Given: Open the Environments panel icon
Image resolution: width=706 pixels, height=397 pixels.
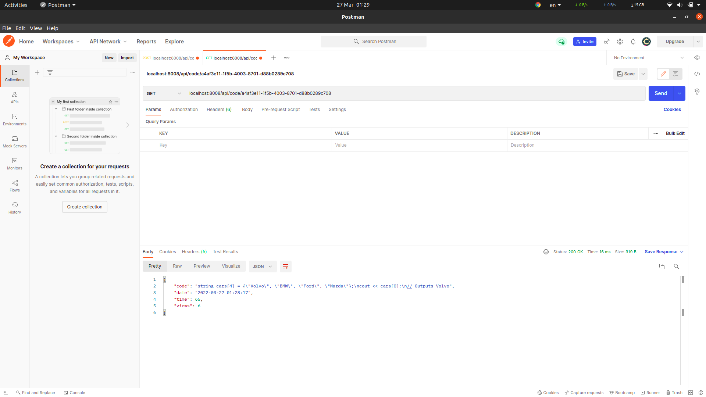Looking at the screenshot, I should point(14,119).
